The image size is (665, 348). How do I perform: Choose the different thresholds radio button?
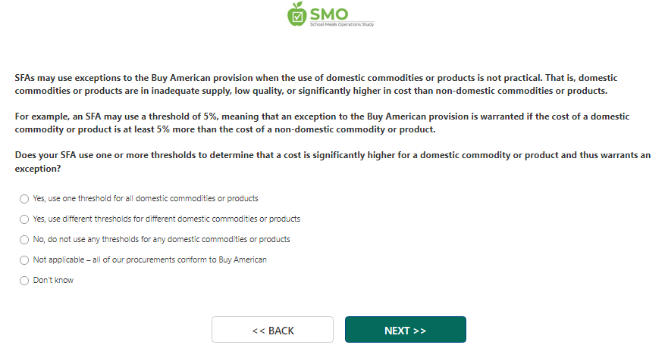(24, 219)
